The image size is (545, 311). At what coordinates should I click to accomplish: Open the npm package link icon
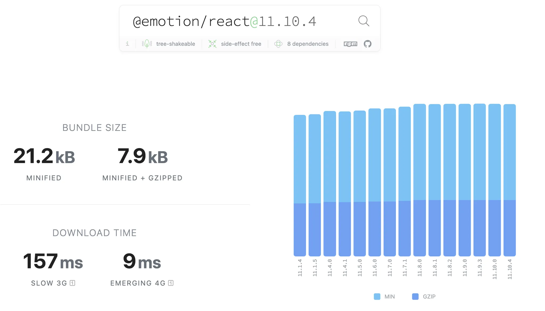350,44
